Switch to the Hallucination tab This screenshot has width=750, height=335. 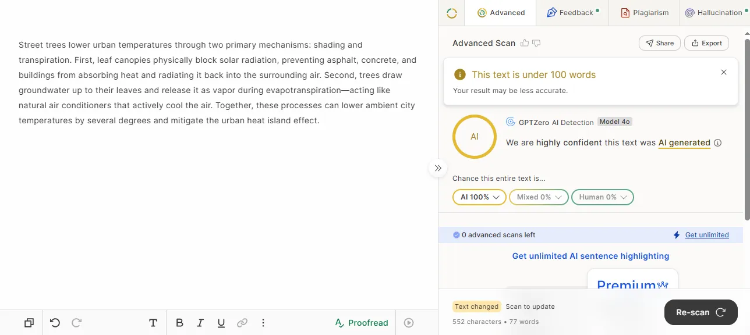(715, 13)
